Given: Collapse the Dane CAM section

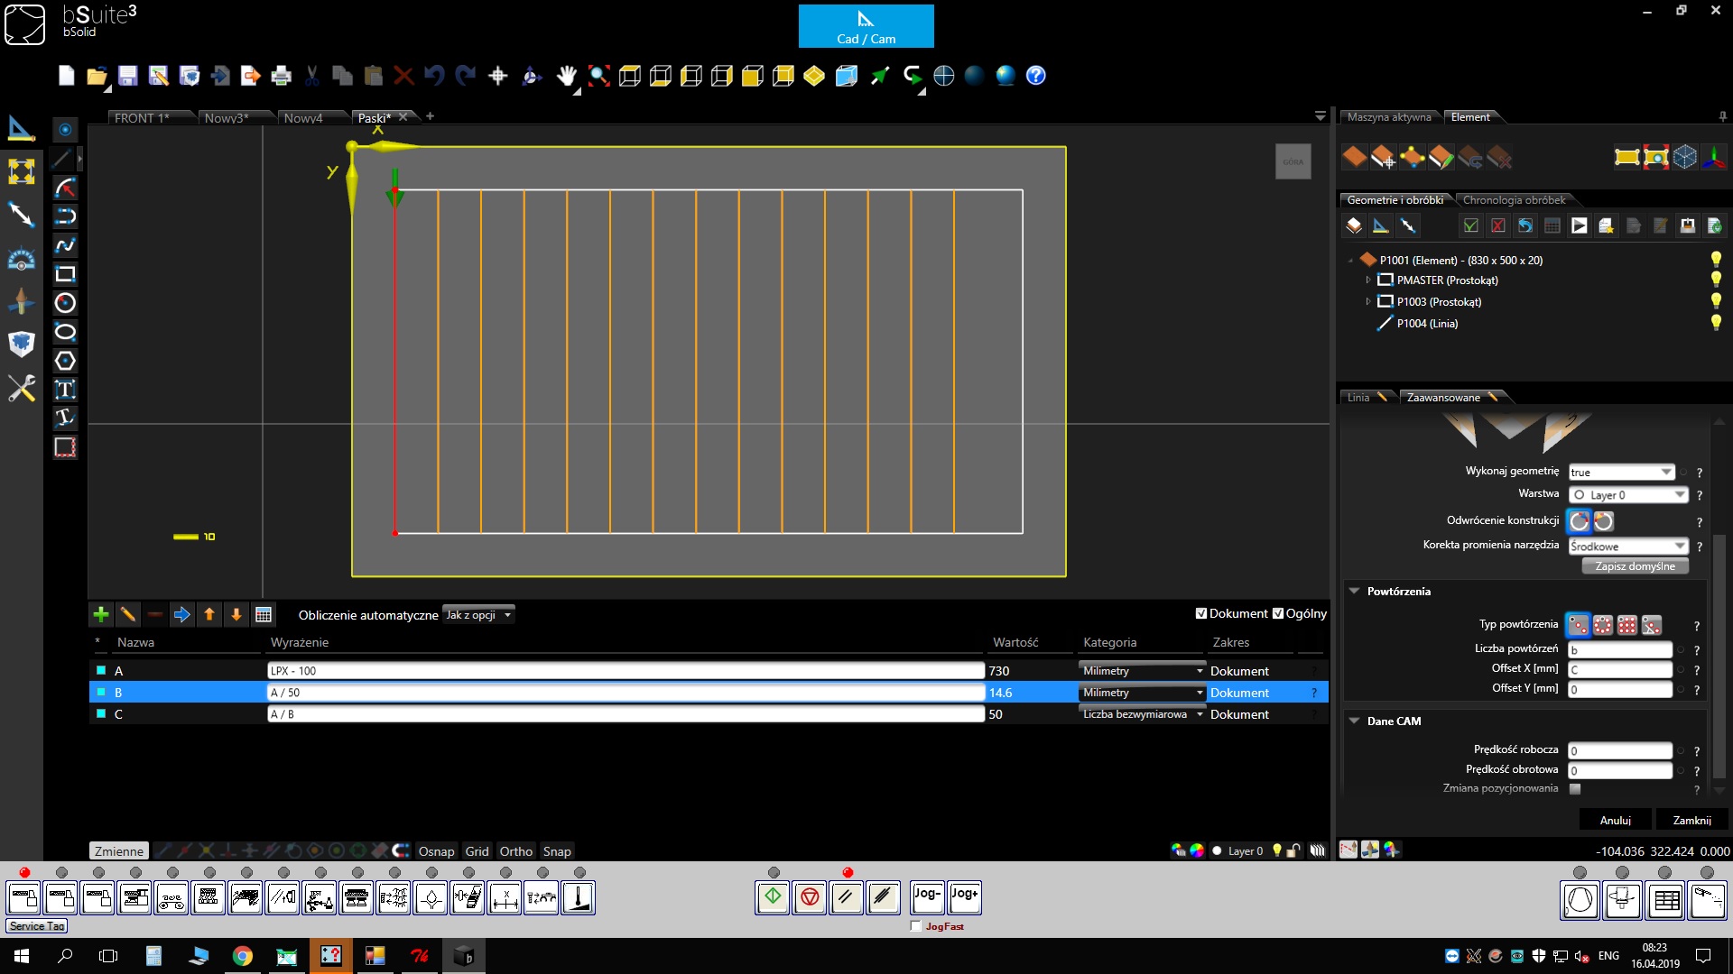Looking at the screenshot, I should point(1354,721).
